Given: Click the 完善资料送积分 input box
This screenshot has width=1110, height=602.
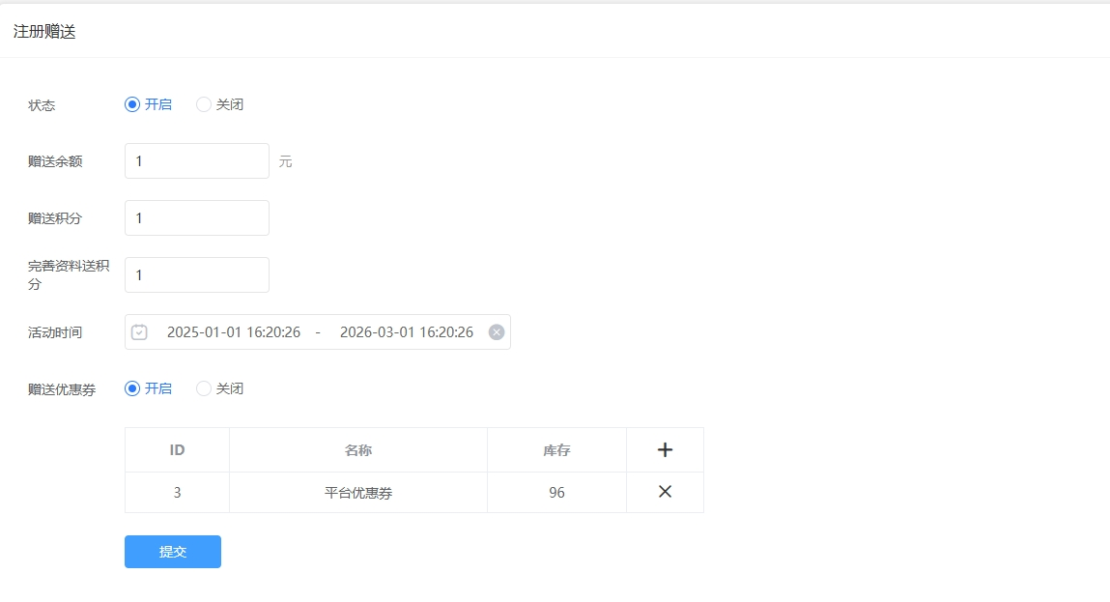Looking at the screenshot, I should tap(196, 275).
